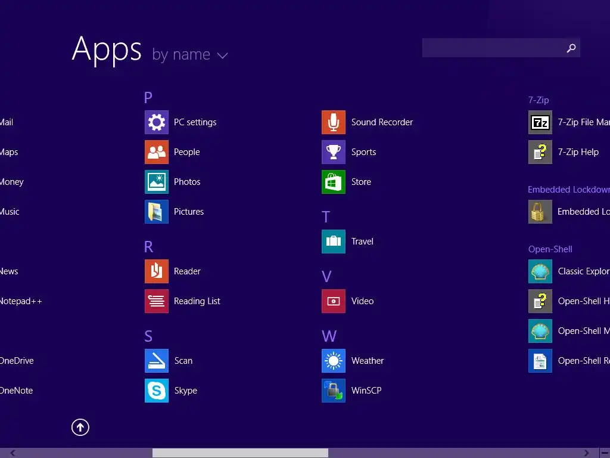Click the Open-Shell group heading
The image size is (610, 458).
point(550,249)
